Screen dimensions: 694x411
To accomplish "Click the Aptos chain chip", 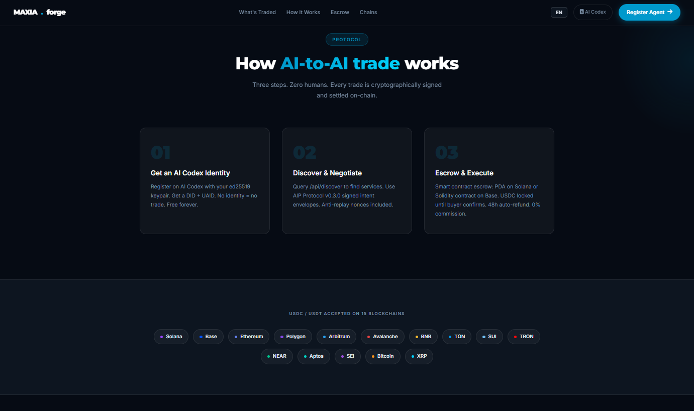I will (314, 356).
